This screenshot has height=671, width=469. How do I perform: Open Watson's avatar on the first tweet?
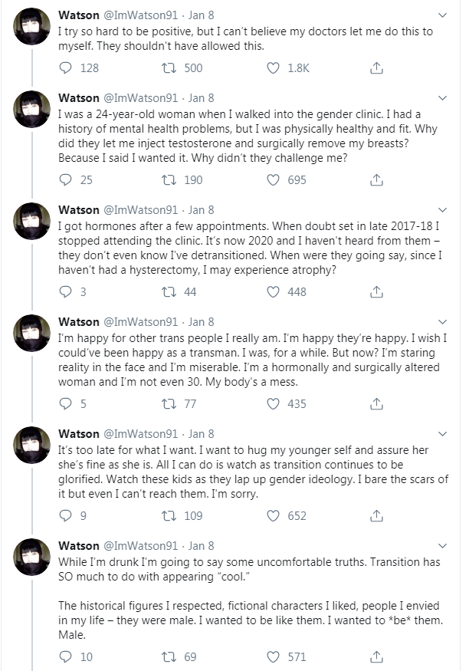point(32,27)
